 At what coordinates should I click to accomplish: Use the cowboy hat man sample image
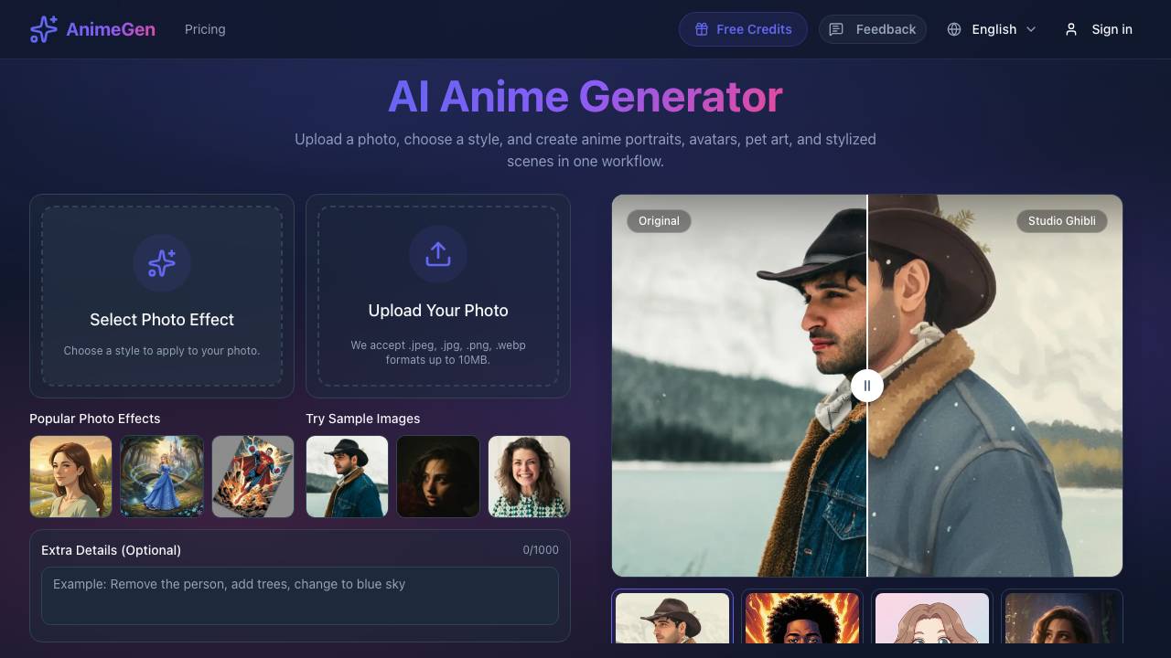(347, 476)
